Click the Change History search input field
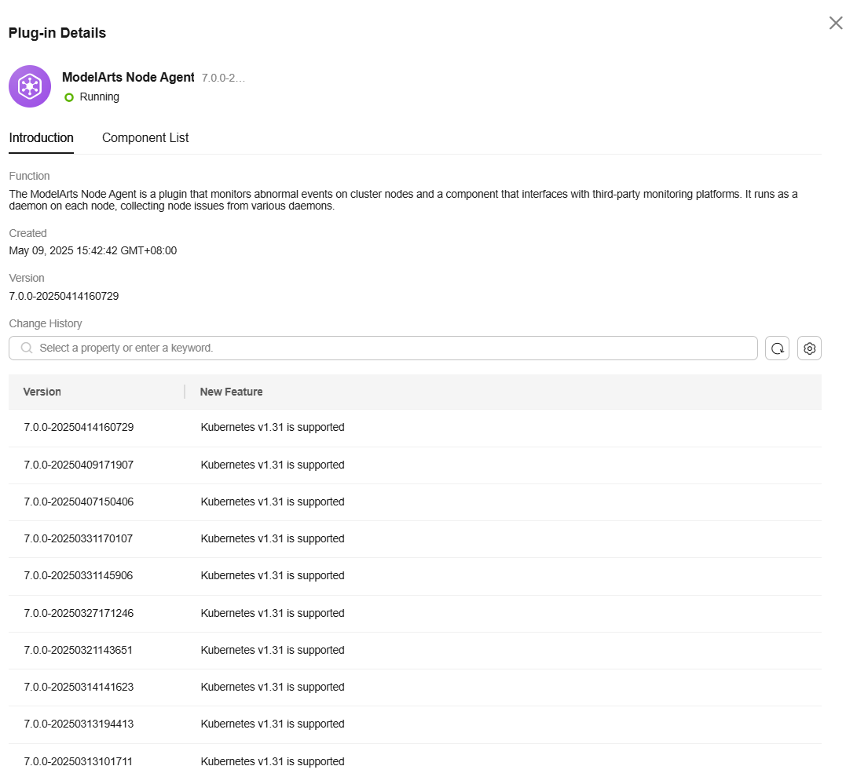The height and width of the screenshot is (777, 846). pos(383,348)
